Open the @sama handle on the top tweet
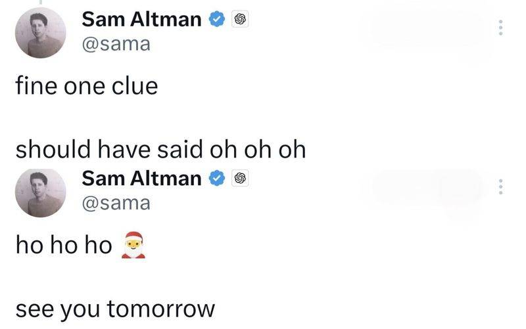The image size is (526, 329). (x=115, y=44)
